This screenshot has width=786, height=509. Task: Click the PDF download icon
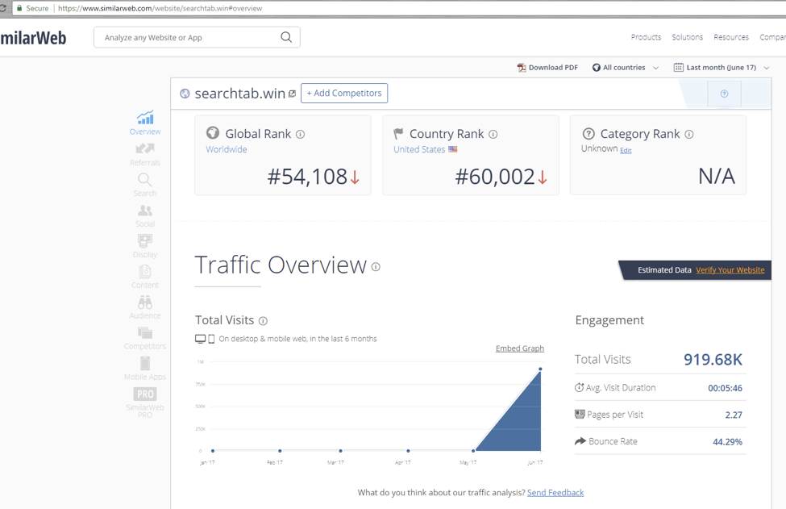pyautogui.click(x=522, y=68)
